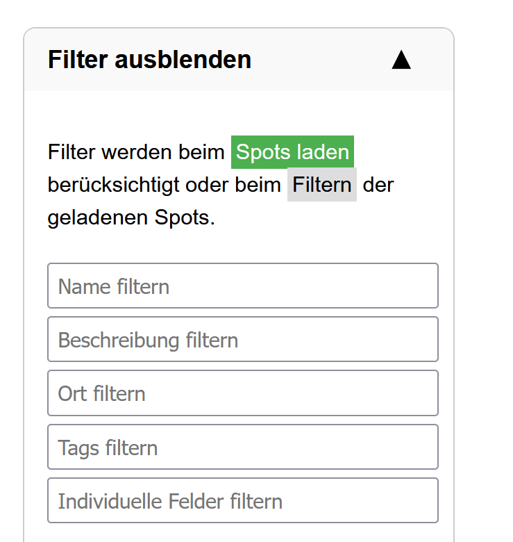
Task: Select the 'Ort filtern' input field
Action: click(242, 393)
